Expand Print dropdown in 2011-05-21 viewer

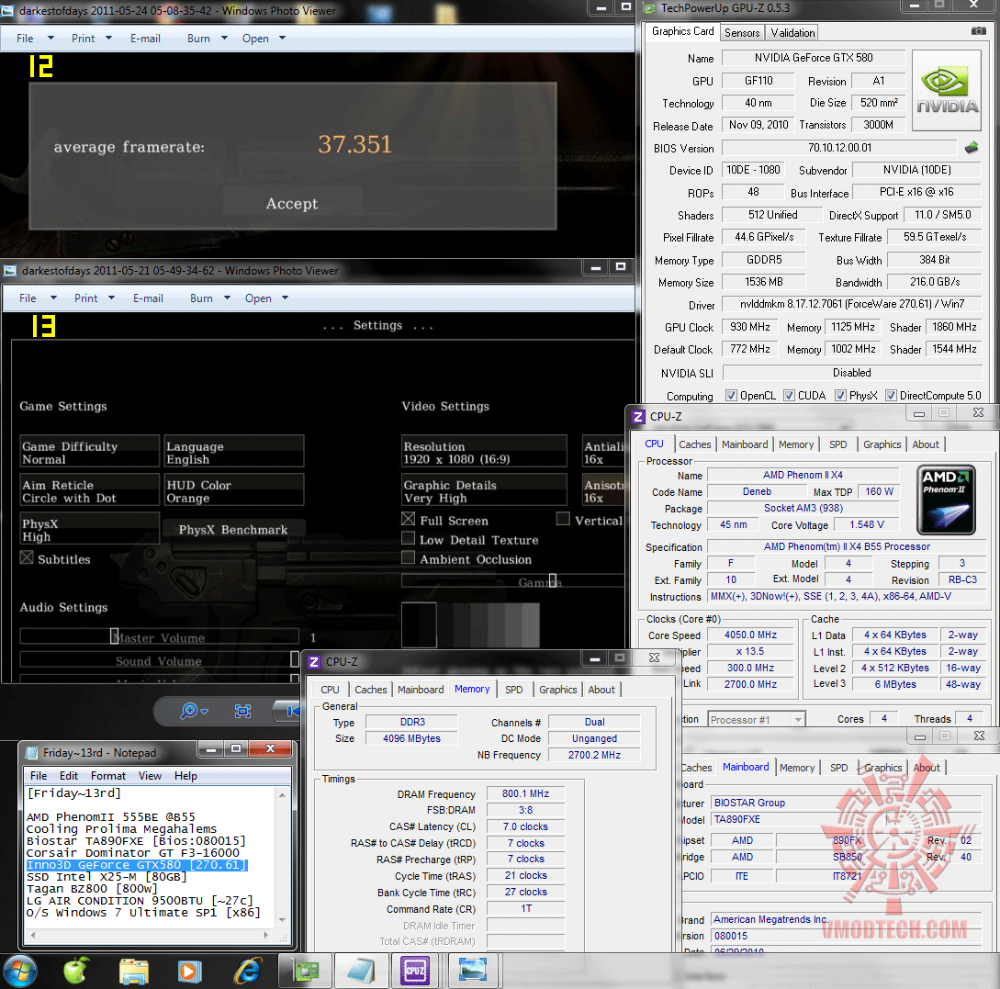click(x=112, y=298)
